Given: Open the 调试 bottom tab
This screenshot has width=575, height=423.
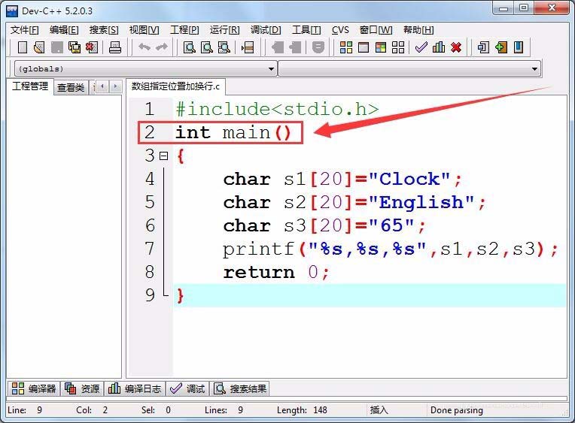Looking at the screenshot, I should coord(187,388).
